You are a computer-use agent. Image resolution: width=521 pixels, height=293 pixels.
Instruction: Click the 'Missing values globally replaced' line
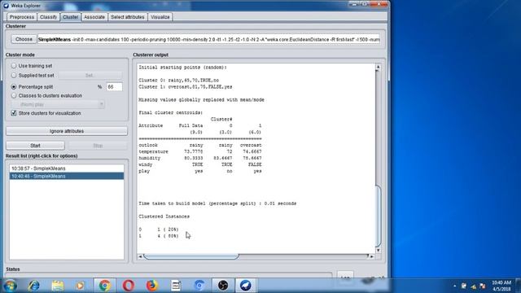201,99
